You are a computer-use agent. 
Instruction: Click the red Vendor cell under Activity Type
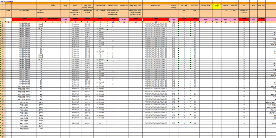pos(156,19)
